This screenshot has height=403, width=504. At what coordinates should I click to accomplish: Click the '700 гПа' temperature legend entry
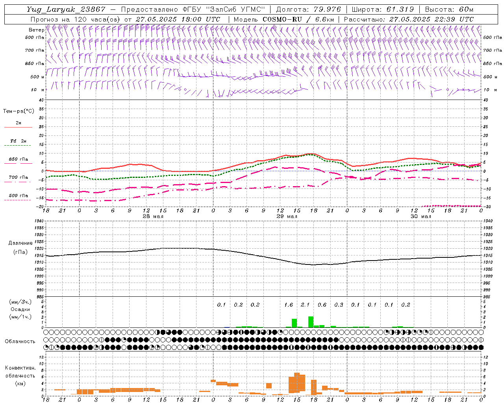tap(18, 177)
